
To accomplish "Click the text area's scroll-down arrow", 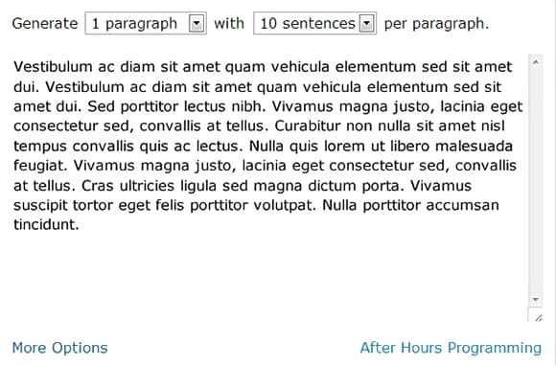I will tap(536, 300).
